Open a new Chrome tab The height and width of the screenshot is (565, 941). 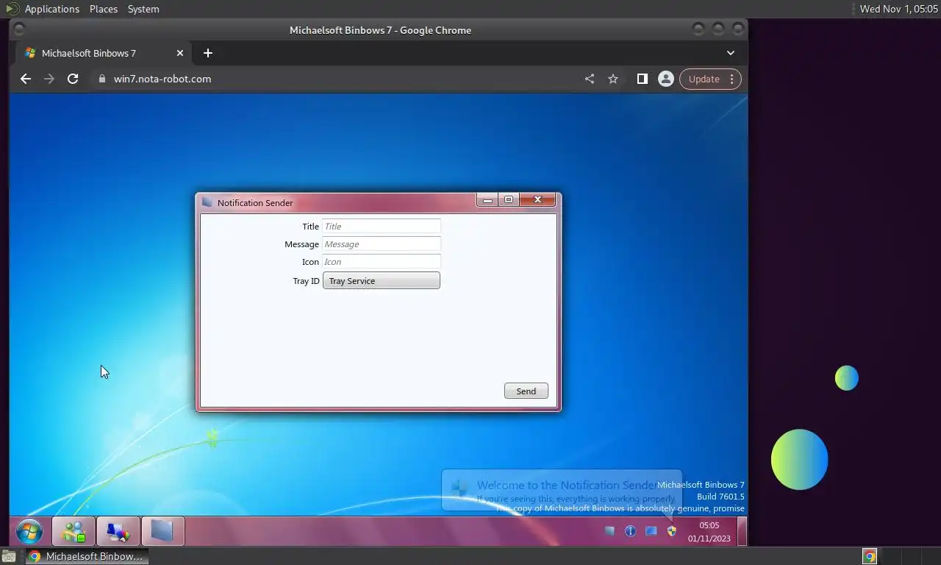click(208, 53)
